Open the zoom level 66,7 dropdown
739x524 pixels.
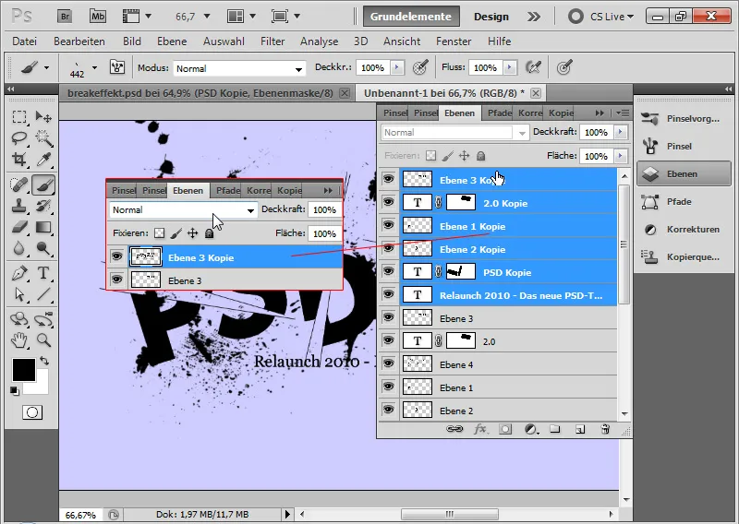click(x=206, y=17)
